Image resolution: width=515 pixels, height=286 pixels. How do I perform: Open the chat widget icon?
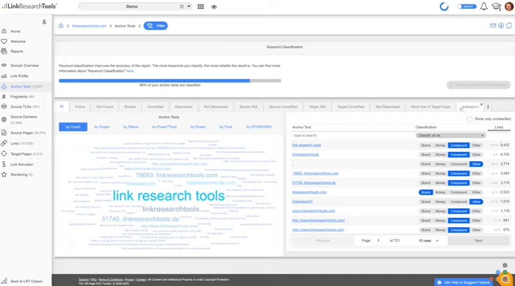[505, 279]
